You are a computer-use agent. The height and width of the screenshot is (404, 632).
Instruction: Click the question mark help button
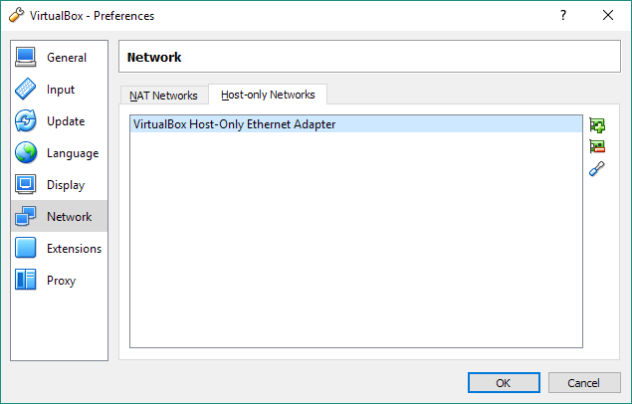click(563, 15)
